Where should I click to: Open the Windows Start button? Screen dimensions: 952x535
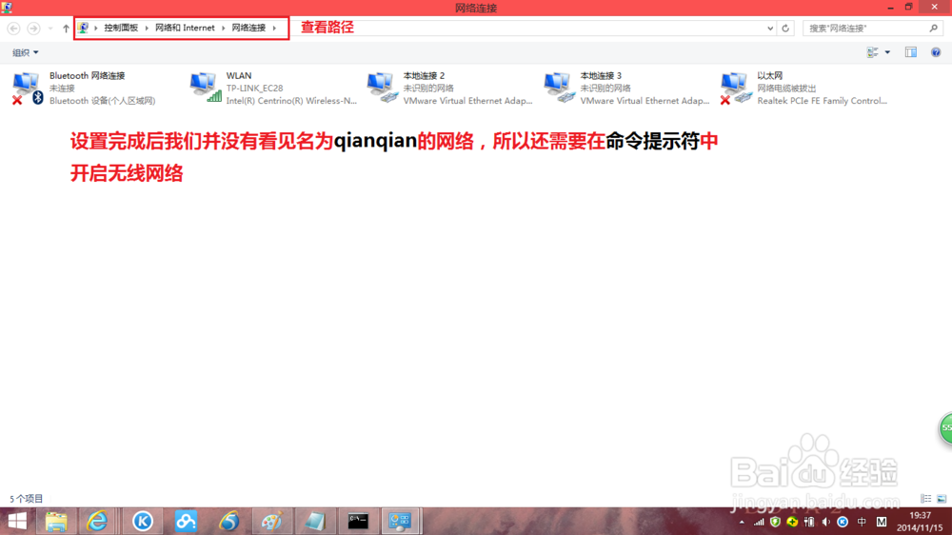click(x=17, y=521)
